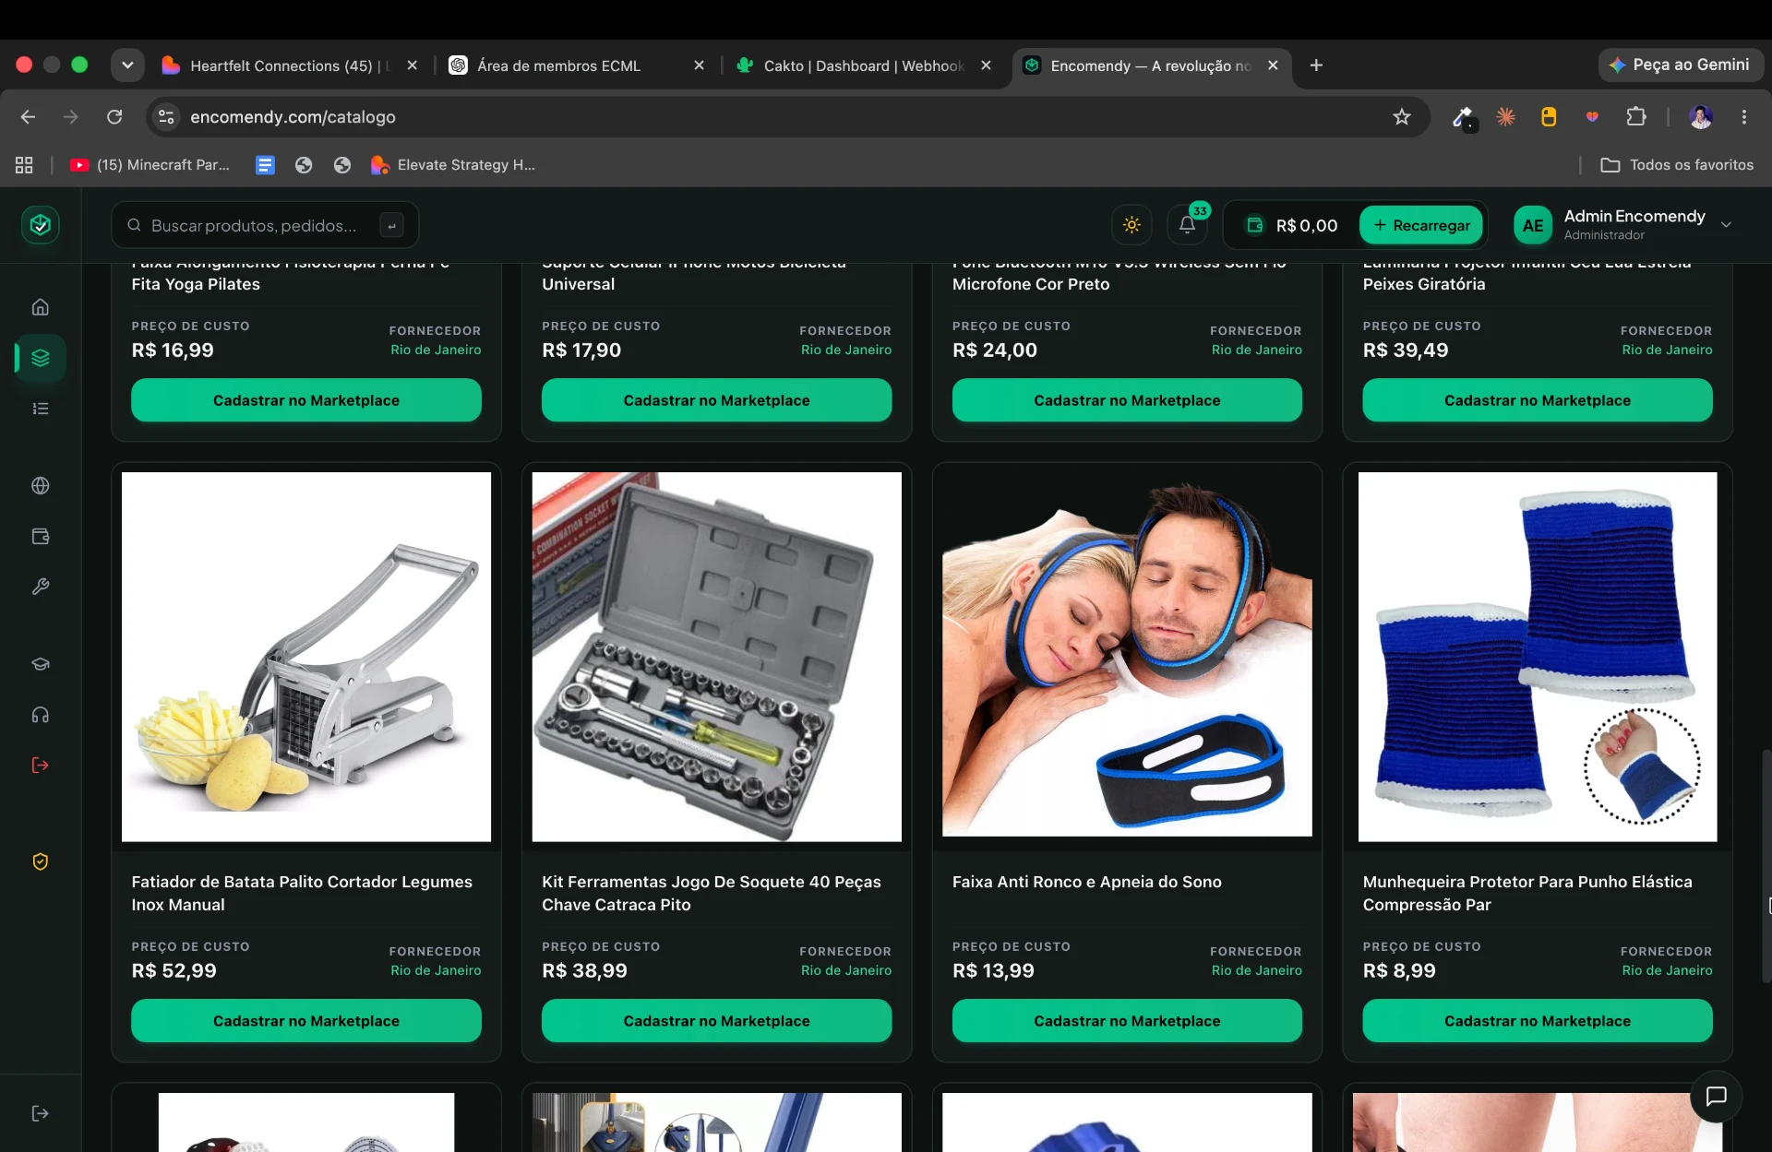Image resolution: width=1772 pixels, height=1152 pixels.
Task: Open the Encomendy home sidebar icon
Action: (x=41, y=307)
